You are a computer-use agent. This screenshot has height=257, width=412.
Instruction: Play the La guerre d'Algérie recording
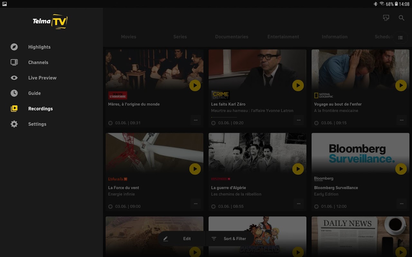[298, 169]
